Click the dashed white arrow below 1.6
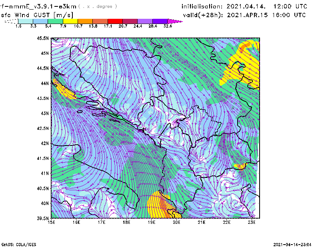 point(11,21)
